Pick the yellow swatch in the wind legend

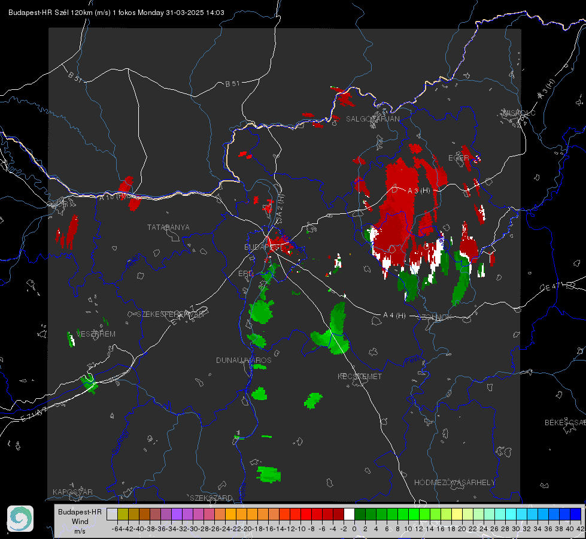pos(457,514)
